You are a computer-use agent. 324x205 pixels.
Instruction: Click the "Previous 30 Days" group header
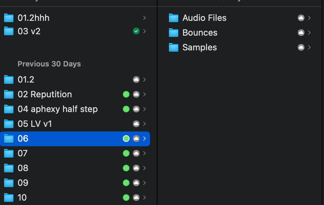49,64
